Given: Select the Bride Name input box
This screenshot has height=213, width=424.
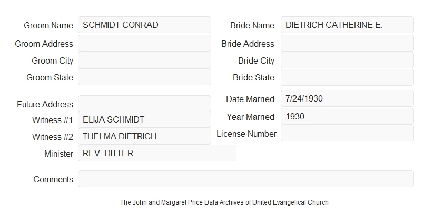Looking at the screenshot, I should (347, 25).
